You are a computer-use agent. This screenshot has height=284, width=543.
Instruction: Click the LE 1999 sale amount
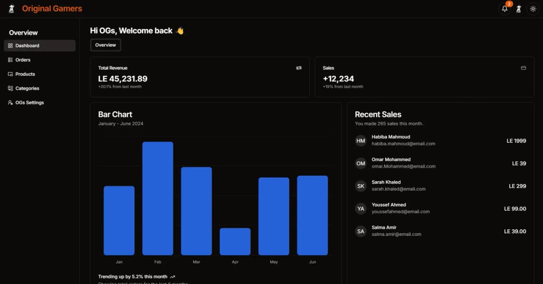pos(516,140)
